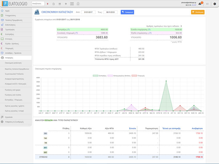Image resolution: width=219 pixels, height=164 pixels.
Task: Click the Αναζήτηση search field
Action: click(38, 4)
